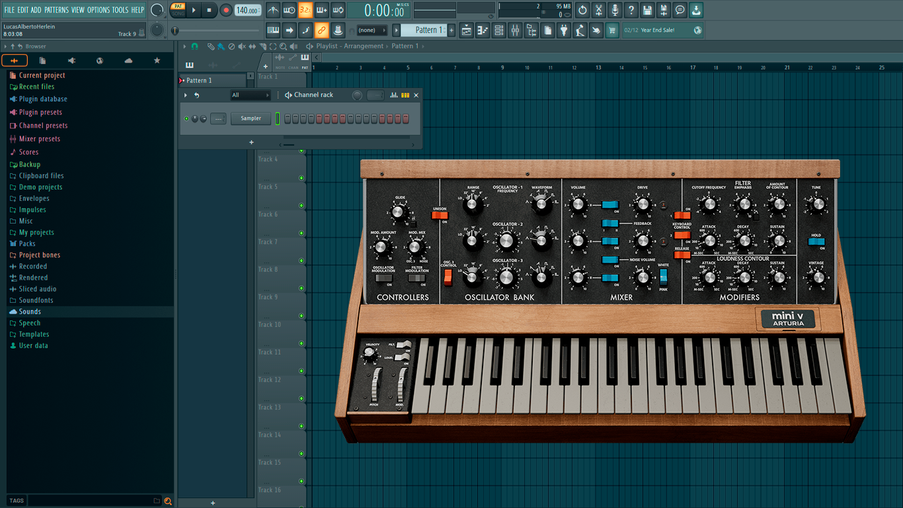
Task: Click the plugin picker plug icon
Action: pyautogui.click(x=564, y=30)
